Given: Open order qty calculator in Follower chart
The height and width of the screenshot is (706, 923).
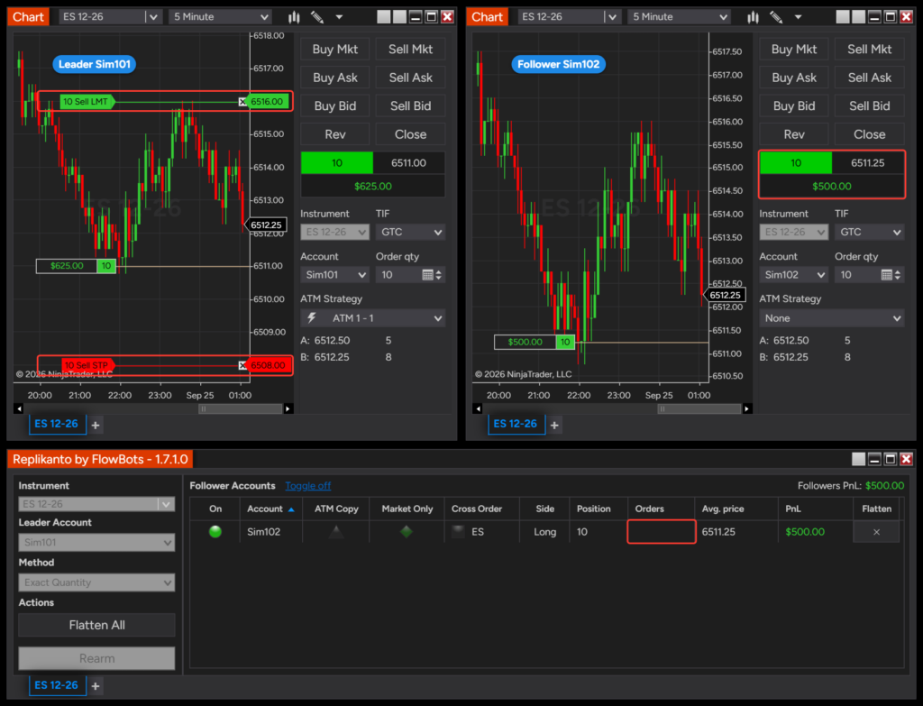Looking at the screenshot, I should [x=887, y=275].
